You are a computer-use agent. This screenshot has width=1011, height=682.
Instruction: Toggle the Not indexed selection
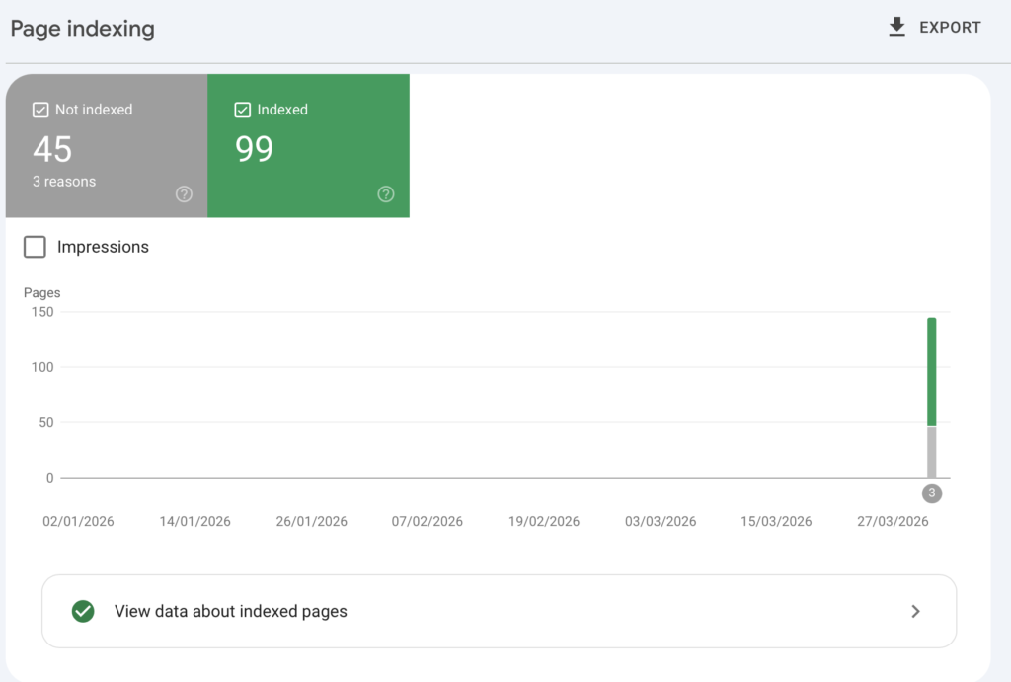pos(106,146)
